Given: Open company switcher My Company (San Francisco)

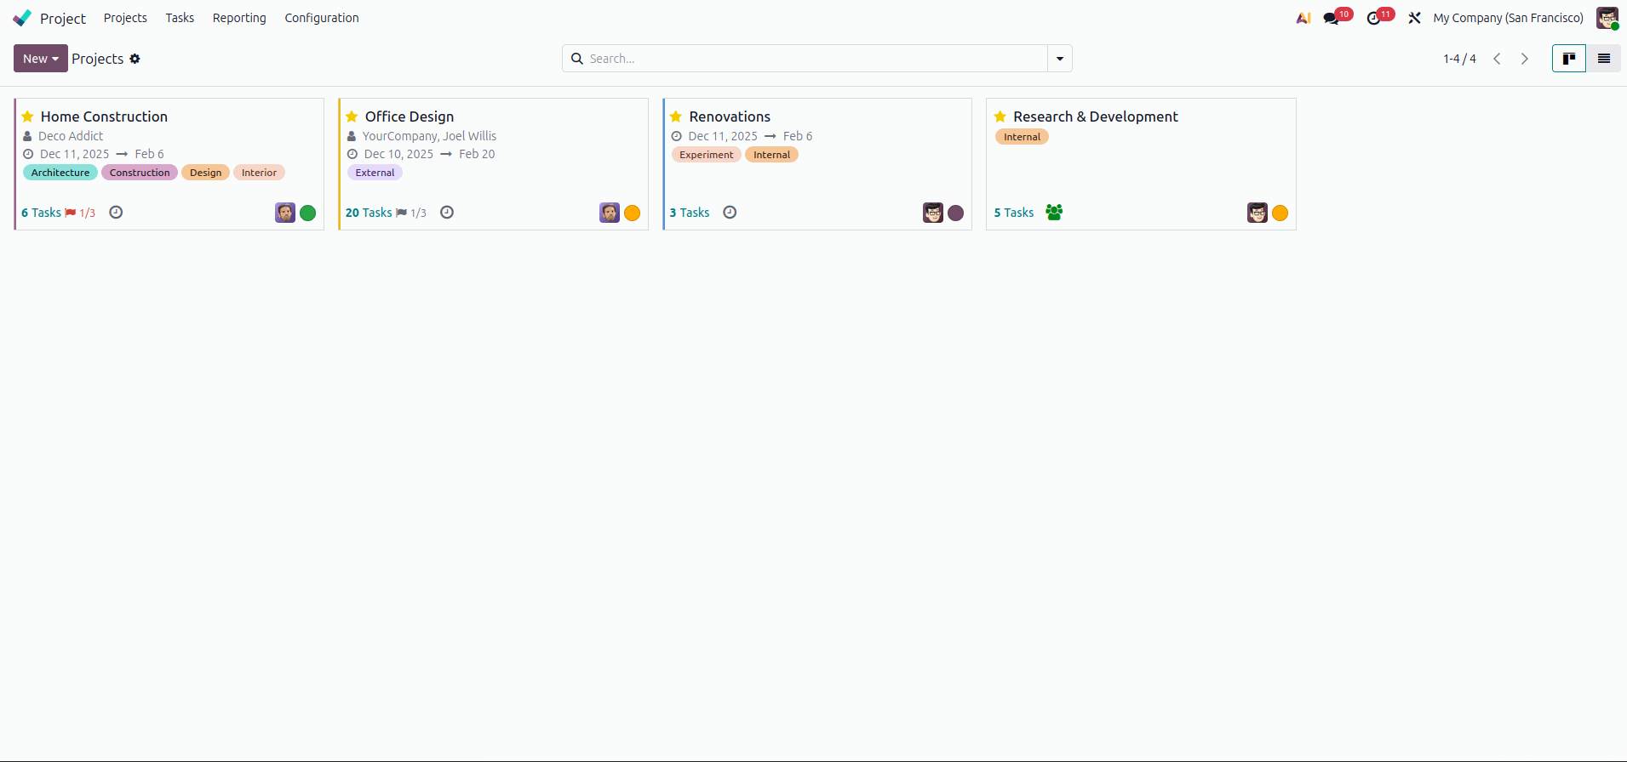Looking at the screenshot, I should click(1509, 18).
